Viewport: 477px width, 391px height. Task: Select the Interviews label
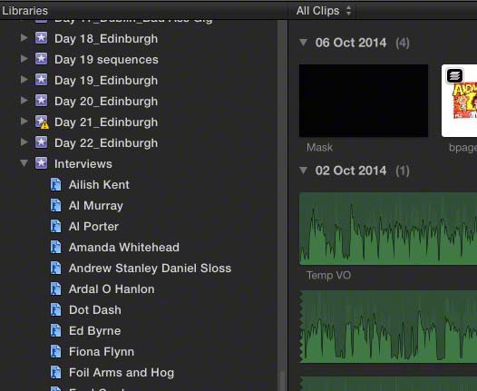[x=83, y=164]
